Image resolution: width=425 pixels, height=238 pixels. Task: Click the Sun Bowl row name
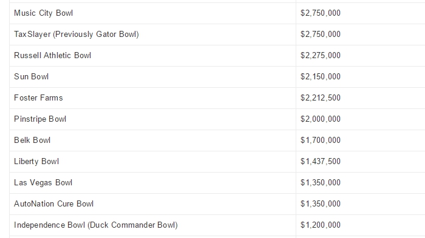point(31,76)
